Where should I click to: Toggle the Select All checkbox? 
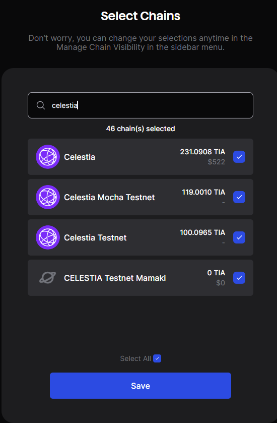[x=157, y=358]
